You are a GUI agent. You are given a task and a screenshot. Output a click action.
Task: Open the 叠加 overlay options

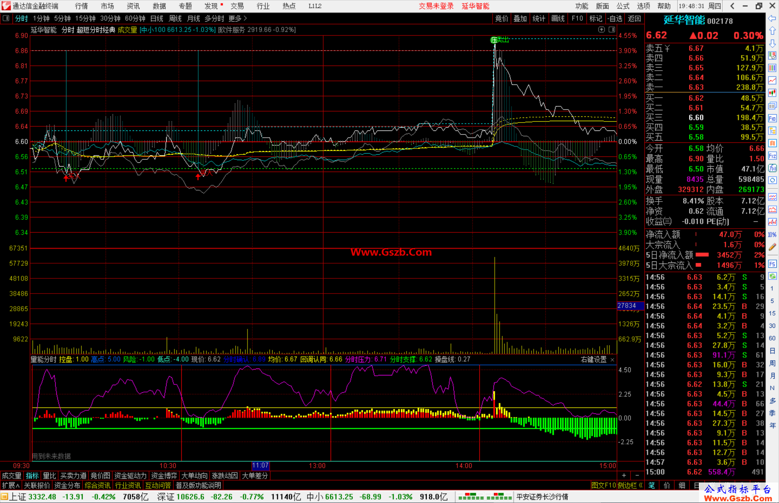coord(520,18)
